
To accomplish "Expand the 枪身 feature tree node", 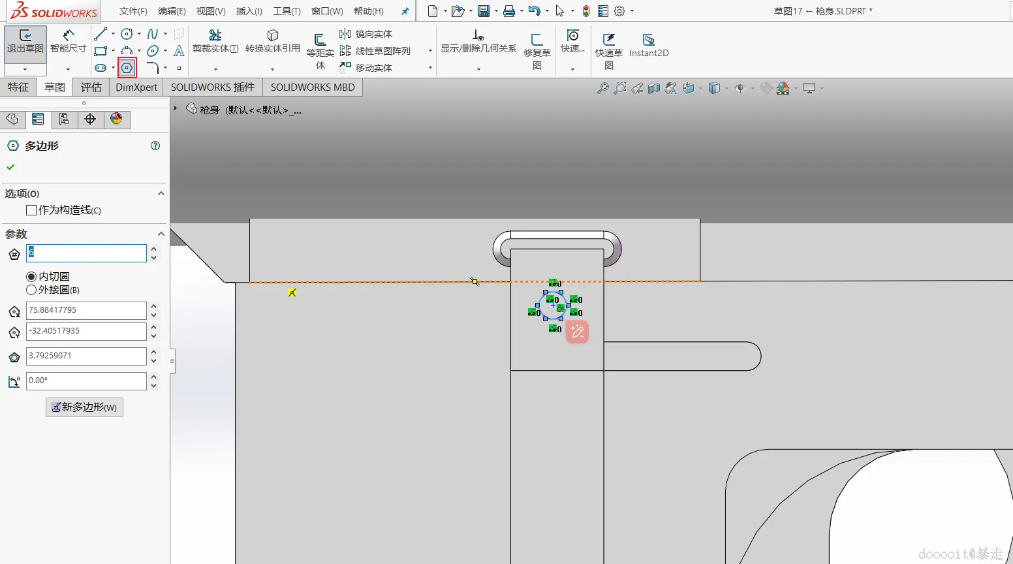I will point(176,108).
